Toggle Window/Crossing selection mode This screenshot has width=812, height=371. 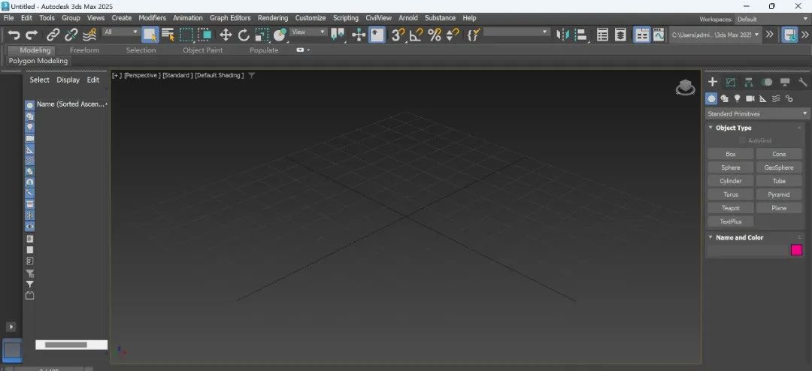(205, 35)
